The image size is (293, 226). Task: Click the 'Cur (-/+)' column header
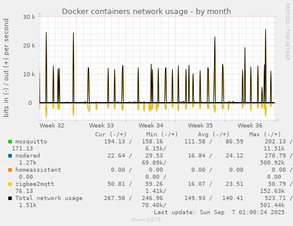pyautogui.click(x=111, y=135)
